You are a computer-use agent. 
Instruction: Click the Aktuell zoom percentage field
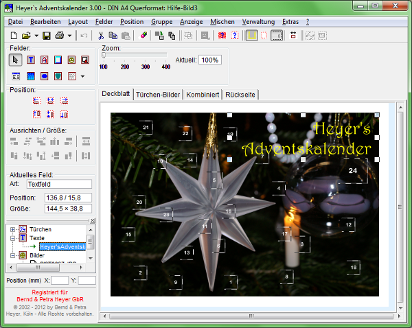pos(209,60)
